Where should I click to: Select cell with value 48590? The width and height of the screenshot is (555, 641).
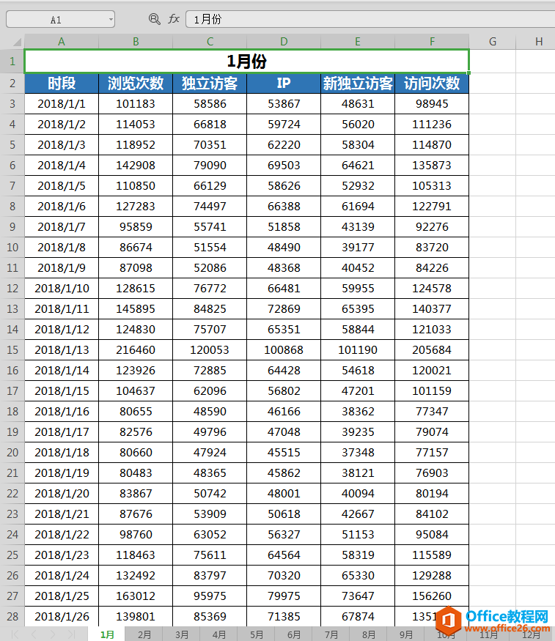(x=210, y=411)
